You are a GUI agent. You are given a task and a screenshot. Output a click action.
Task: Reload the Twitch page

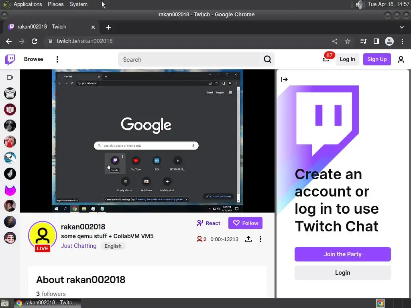[35, 41]
